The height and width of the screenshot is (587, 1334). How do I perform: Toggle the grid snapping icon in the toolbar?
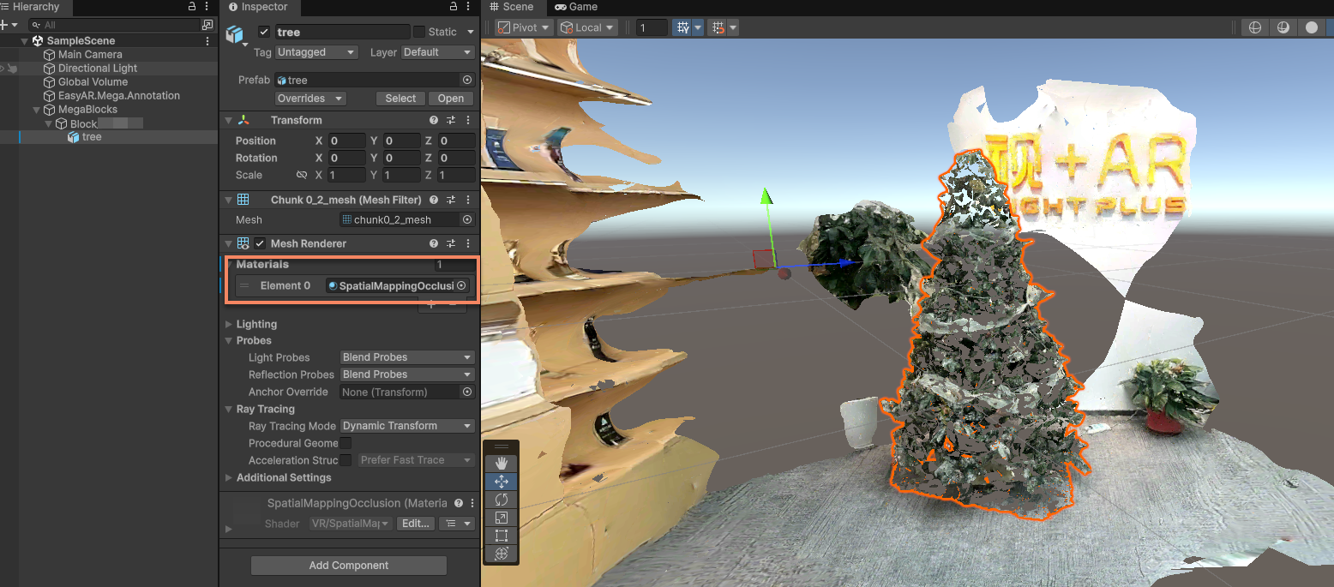coord(718,27)
